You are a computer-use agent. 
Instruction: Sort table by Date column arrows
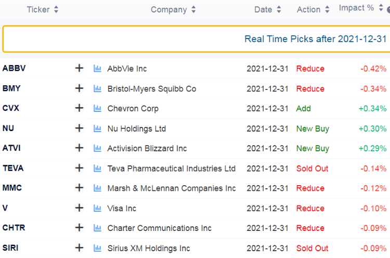pyautogui.click(x=279, y=9)
